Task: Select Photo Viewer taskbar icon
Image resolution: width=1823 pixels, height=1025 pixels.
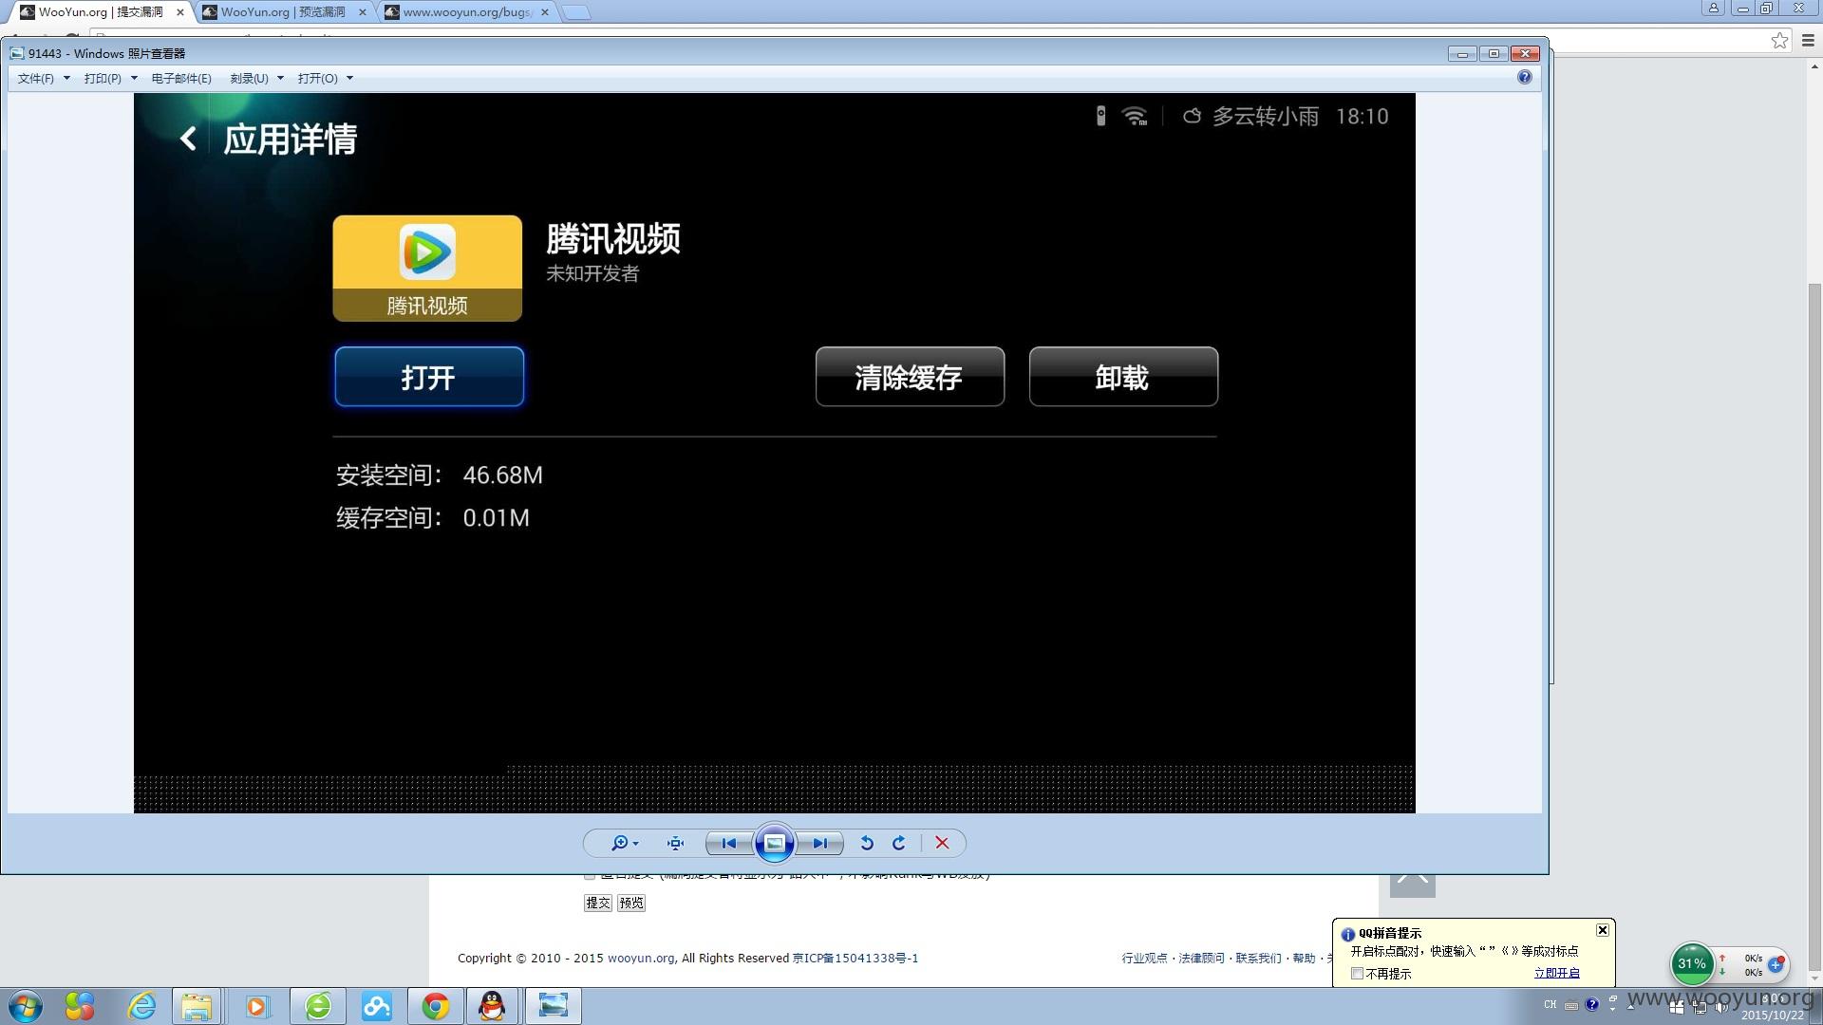Action: 553,1006
